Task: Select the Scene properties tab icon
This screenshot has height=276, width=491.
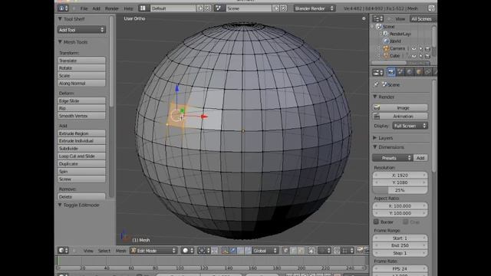Action: 400,72
